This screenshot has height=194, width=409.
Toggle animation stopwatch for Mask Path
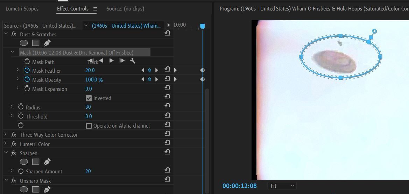click(27, 61)
